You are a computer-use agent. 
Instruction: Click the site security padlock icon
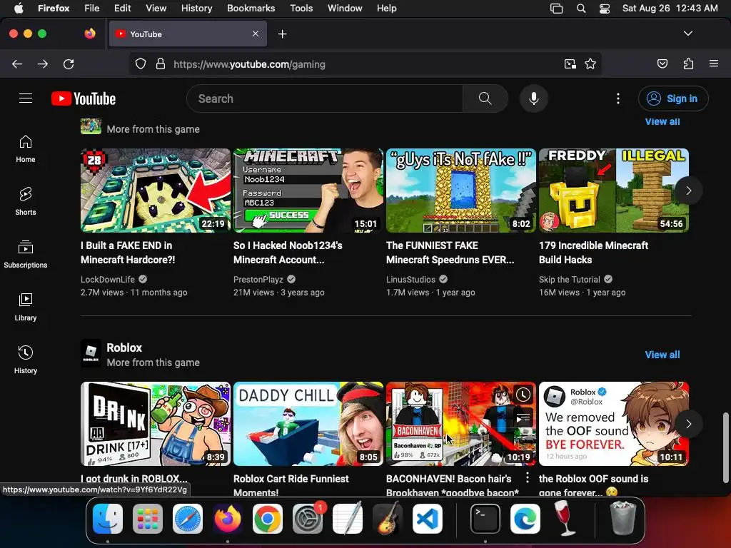pos(161,64)
